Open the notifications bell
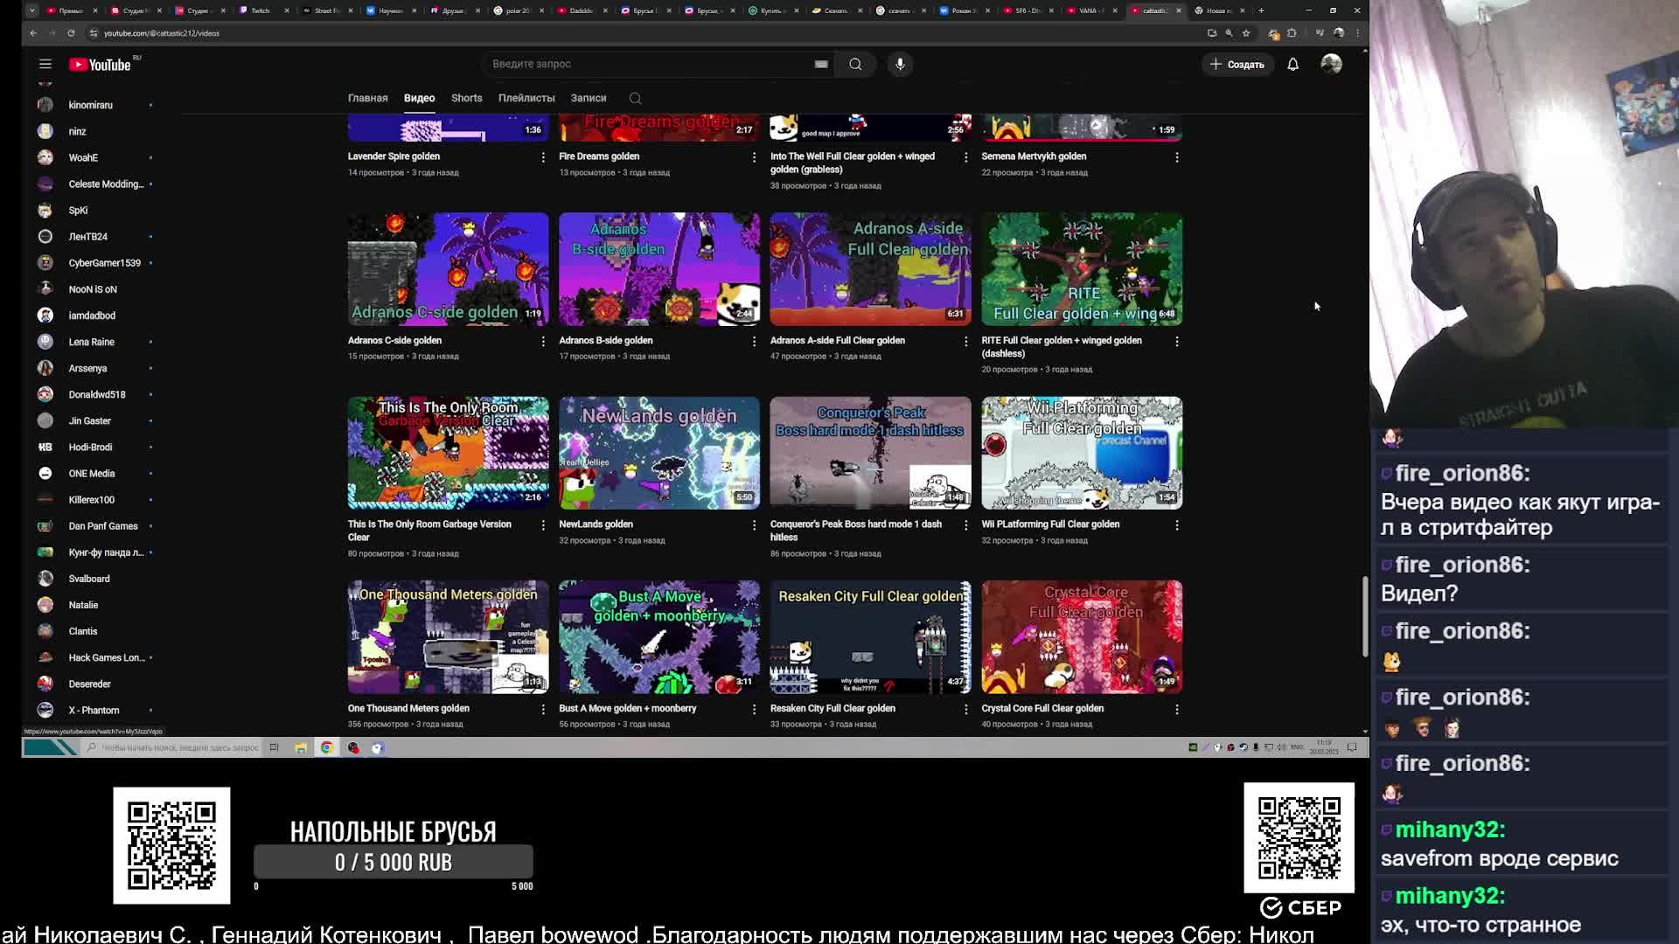Viewport: 1679px width, 944px height. (1292, 64)
